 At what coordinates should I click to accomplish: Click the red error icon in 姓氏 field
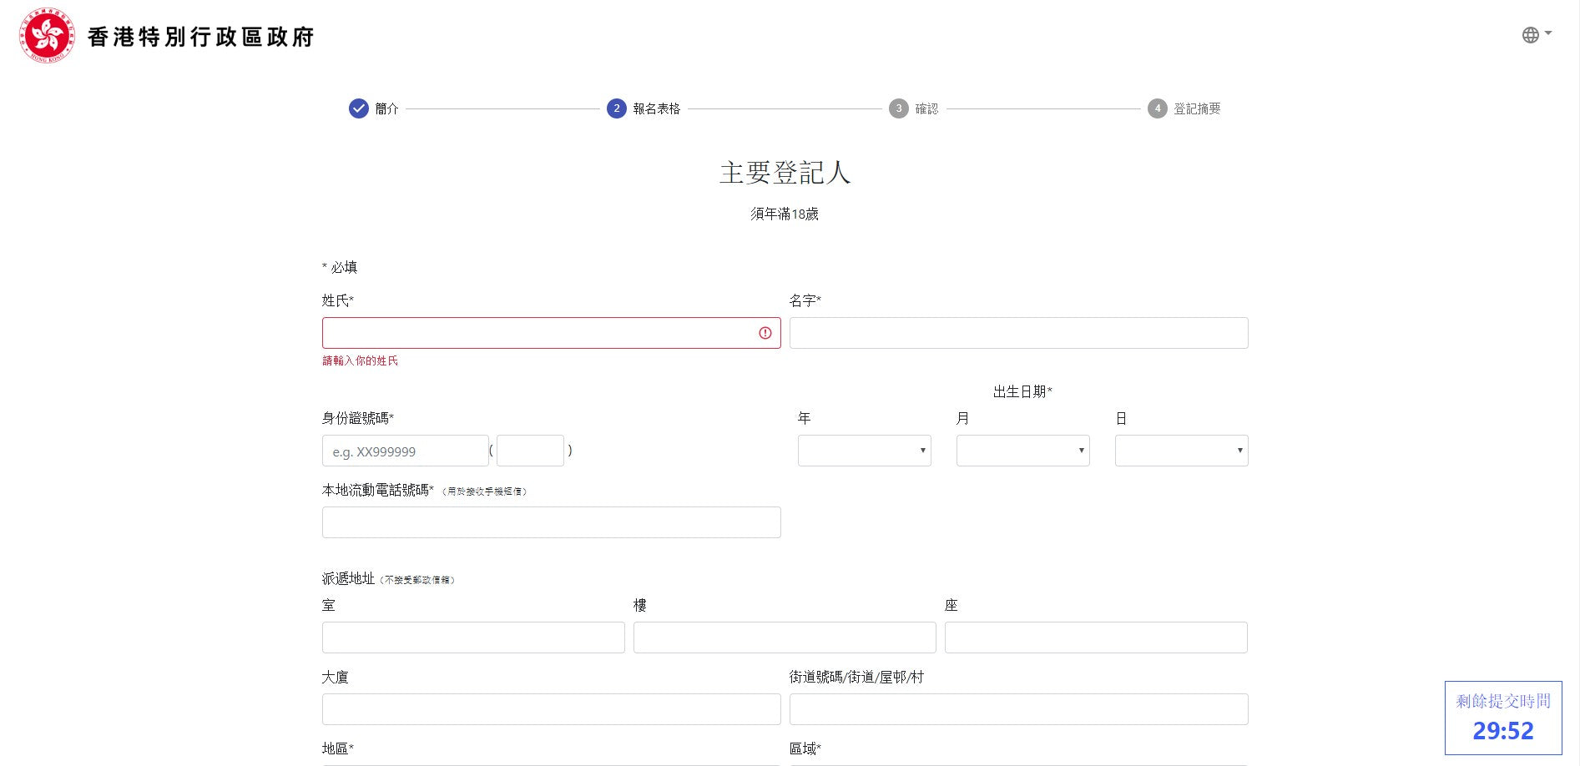765,333
